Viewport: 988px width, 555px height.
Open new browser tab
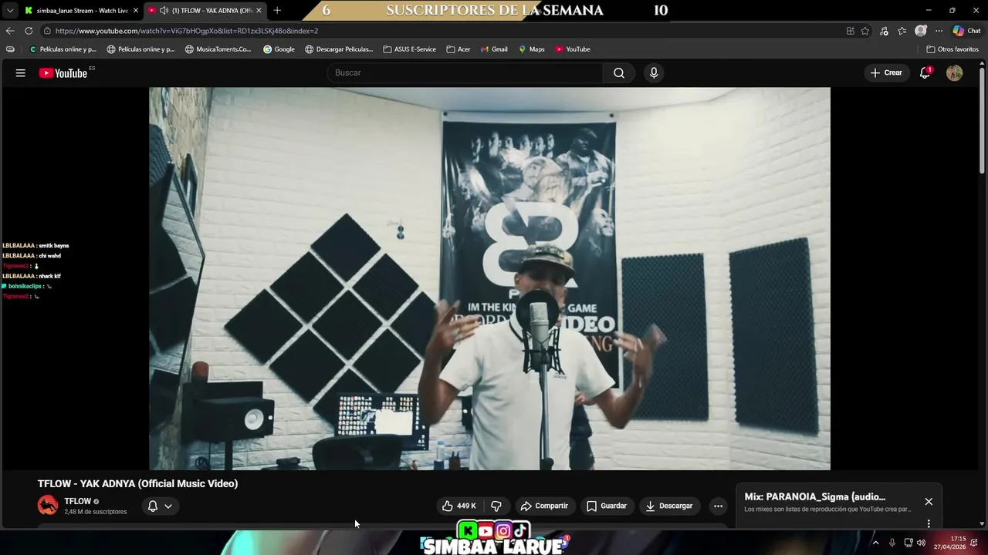277,10
